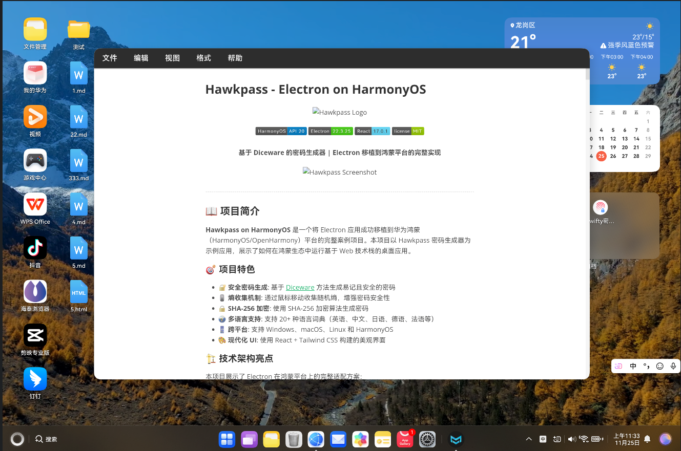Open 剪映专业版 from the desktop
This screenshot has height=451, width=681.
35,334
